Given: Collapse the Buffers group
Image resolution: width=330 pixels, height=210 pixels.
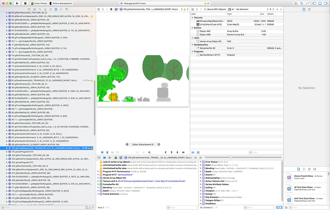Looking at the screenshot, I should coord(192,28).
